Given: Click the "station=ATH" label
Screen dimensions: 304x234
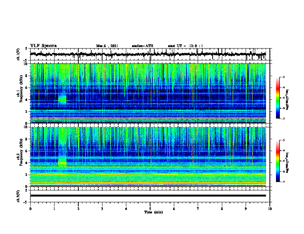Looking at the screenshot, I should (142, 46).
